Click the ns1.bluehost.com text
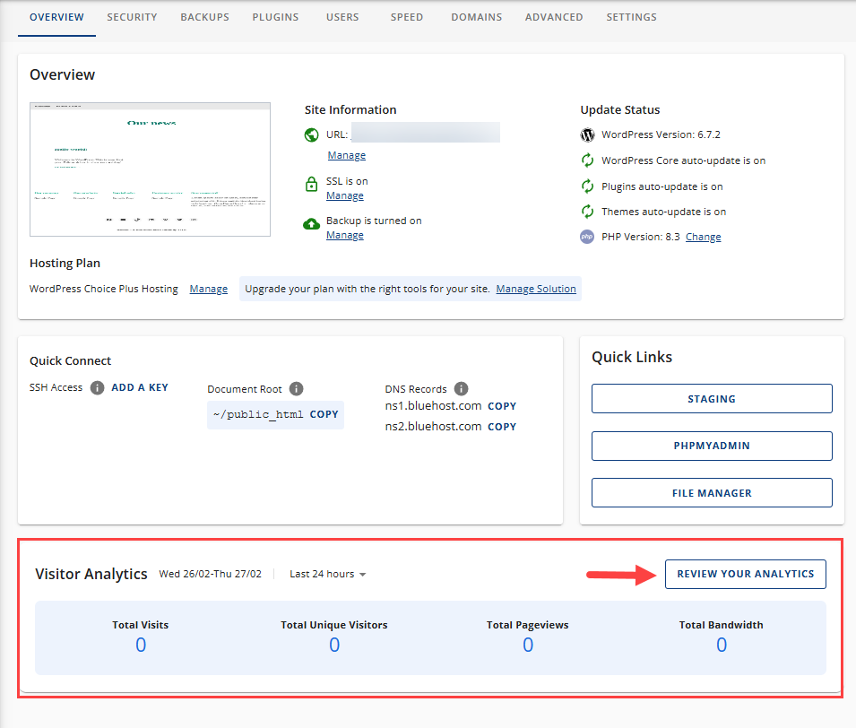This screenshot has height=728, width=856. [x=433, y=406]
